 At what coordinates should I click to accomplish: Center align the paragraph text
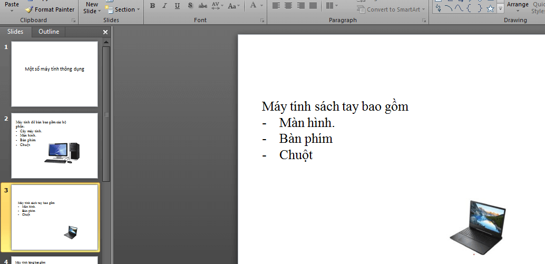coord(288,6)
